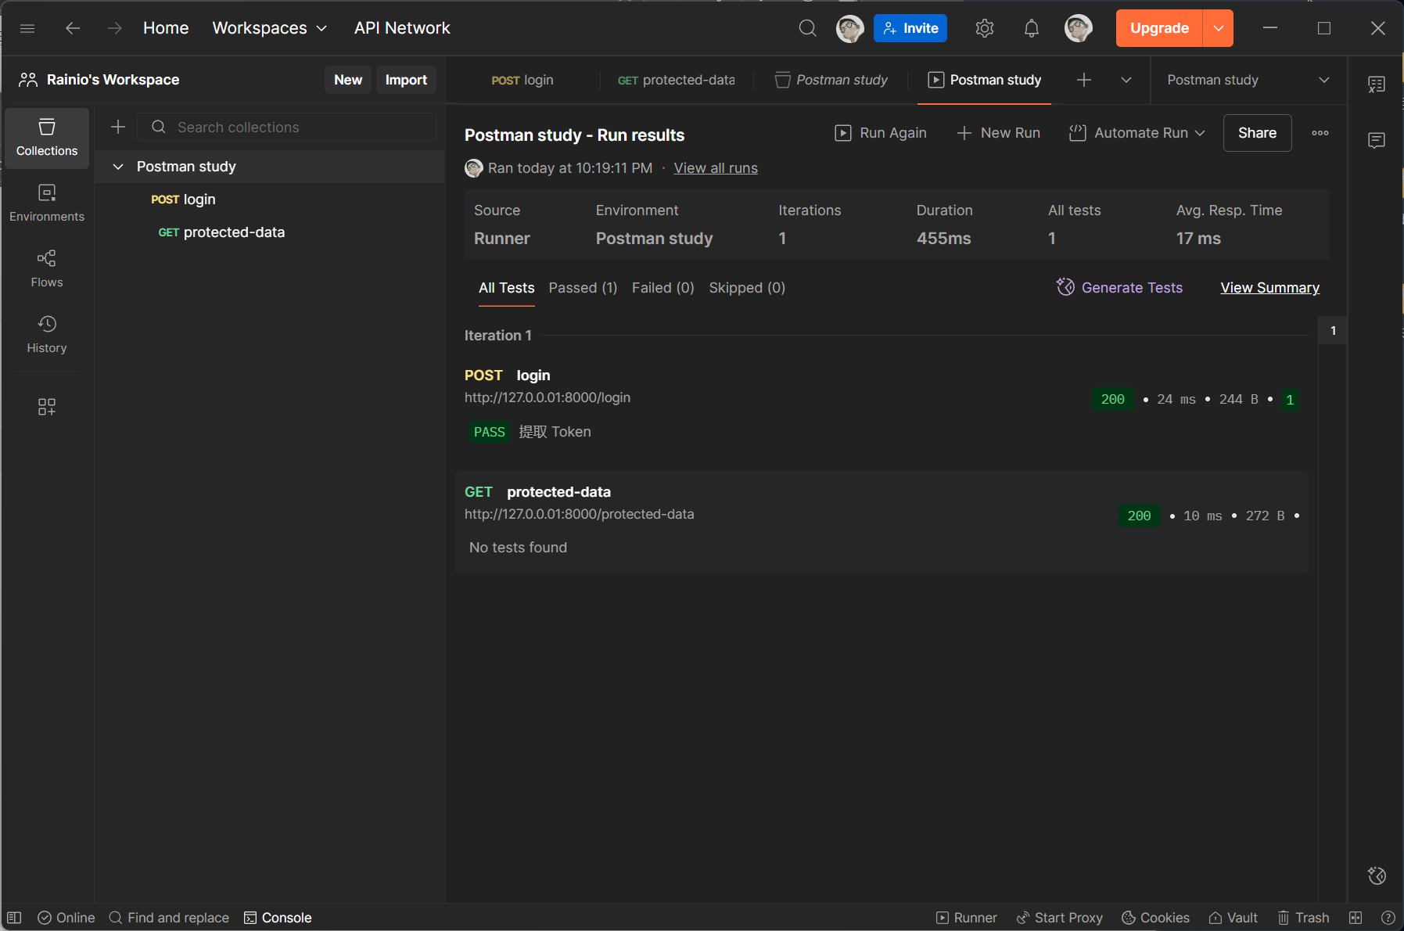
Task: Click Run Again
Action: pos(881,133)
